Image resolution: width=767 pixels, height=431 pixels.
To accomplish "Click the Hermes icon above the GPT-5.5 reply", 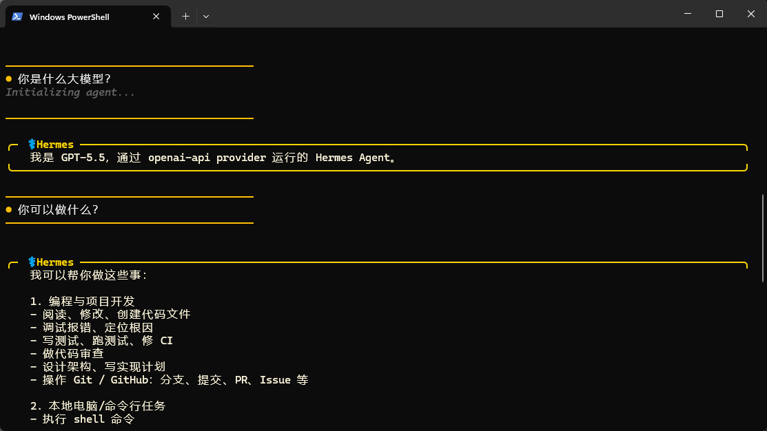I will (32, 144).
